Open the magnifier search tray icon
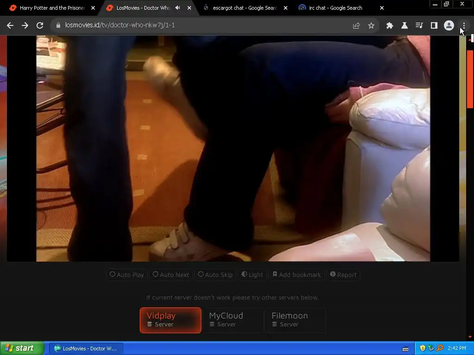Image resolution: width=474 pixels, height=355 pixels. (440, 349)
